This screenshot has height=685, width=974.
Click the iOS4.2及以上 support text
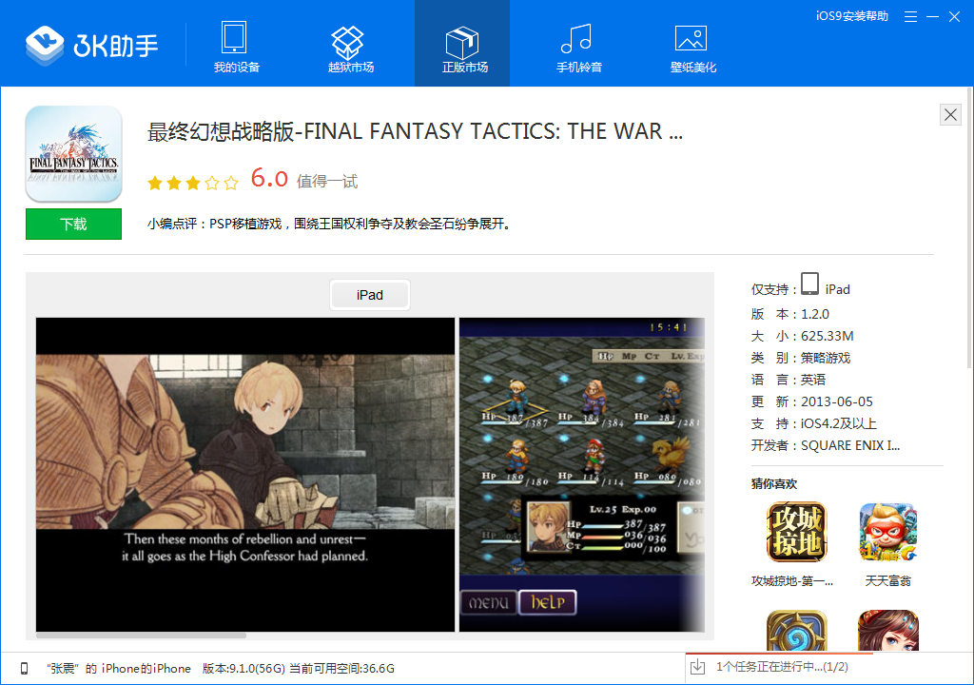pyautogui.click(x=839, y=424)
